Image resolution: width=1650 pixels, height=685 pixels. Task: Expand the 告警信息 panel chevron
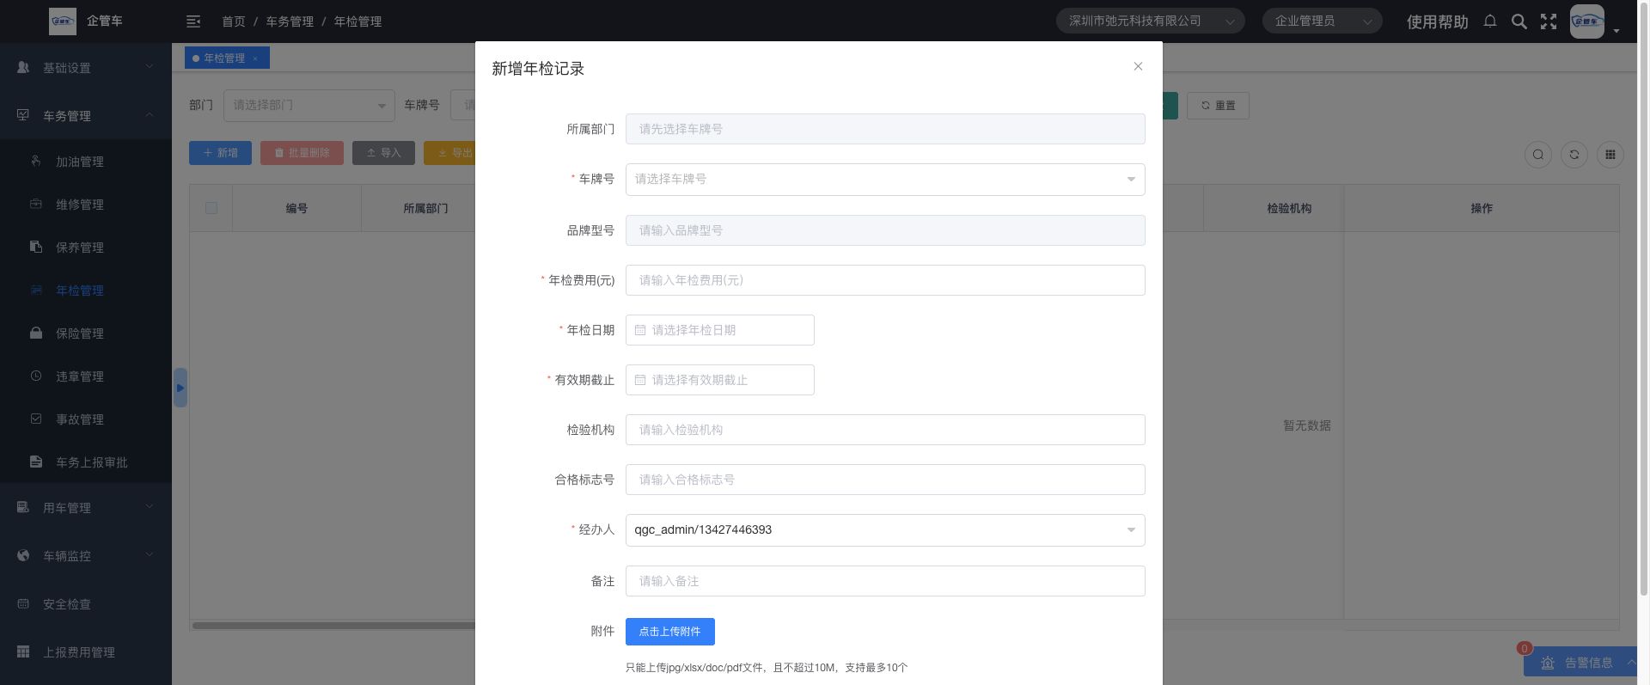(1630, 663)
